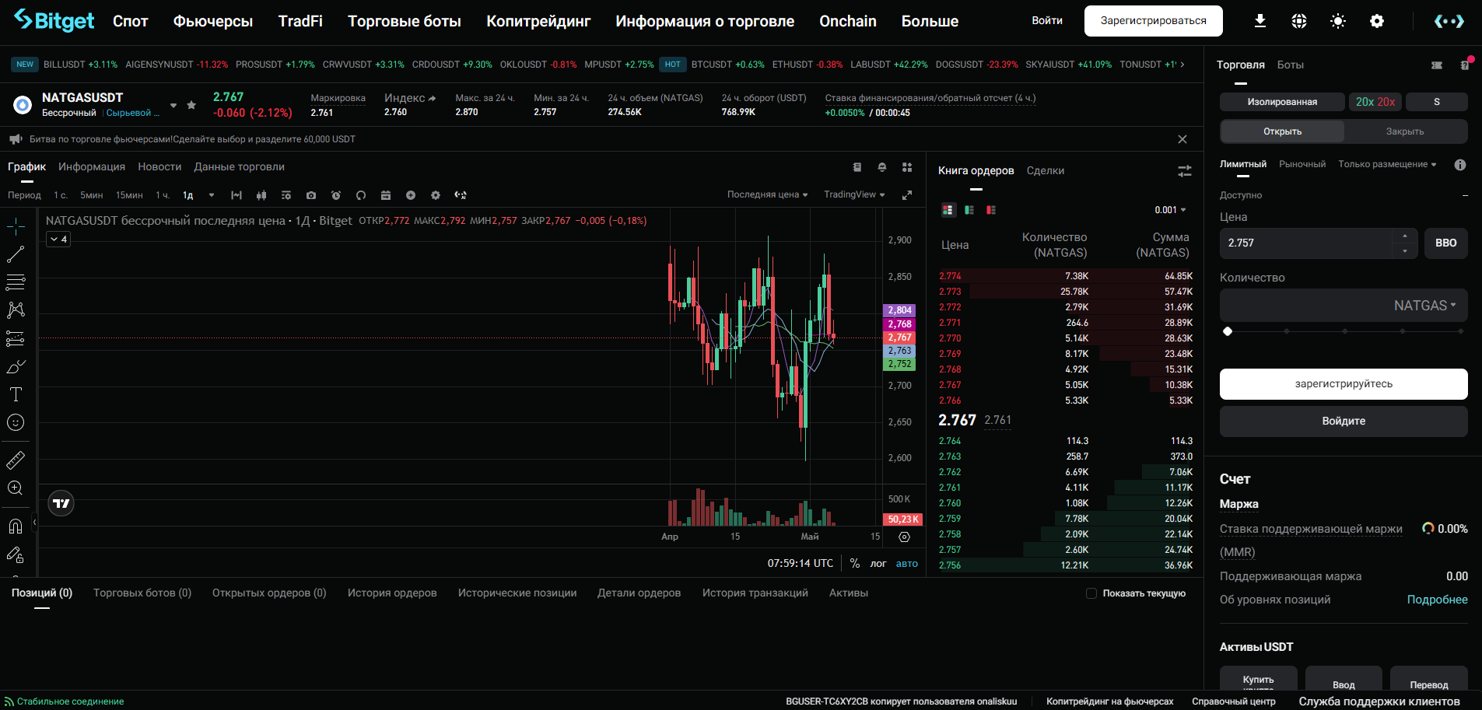Switch to Информация tab
This screenshot has height=710, width=1482.
click(92, 166)
